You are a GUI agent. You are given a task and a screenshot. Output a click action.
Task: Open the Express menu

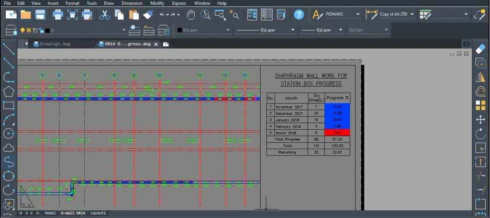pyautogui.click(x=178, y=3)
